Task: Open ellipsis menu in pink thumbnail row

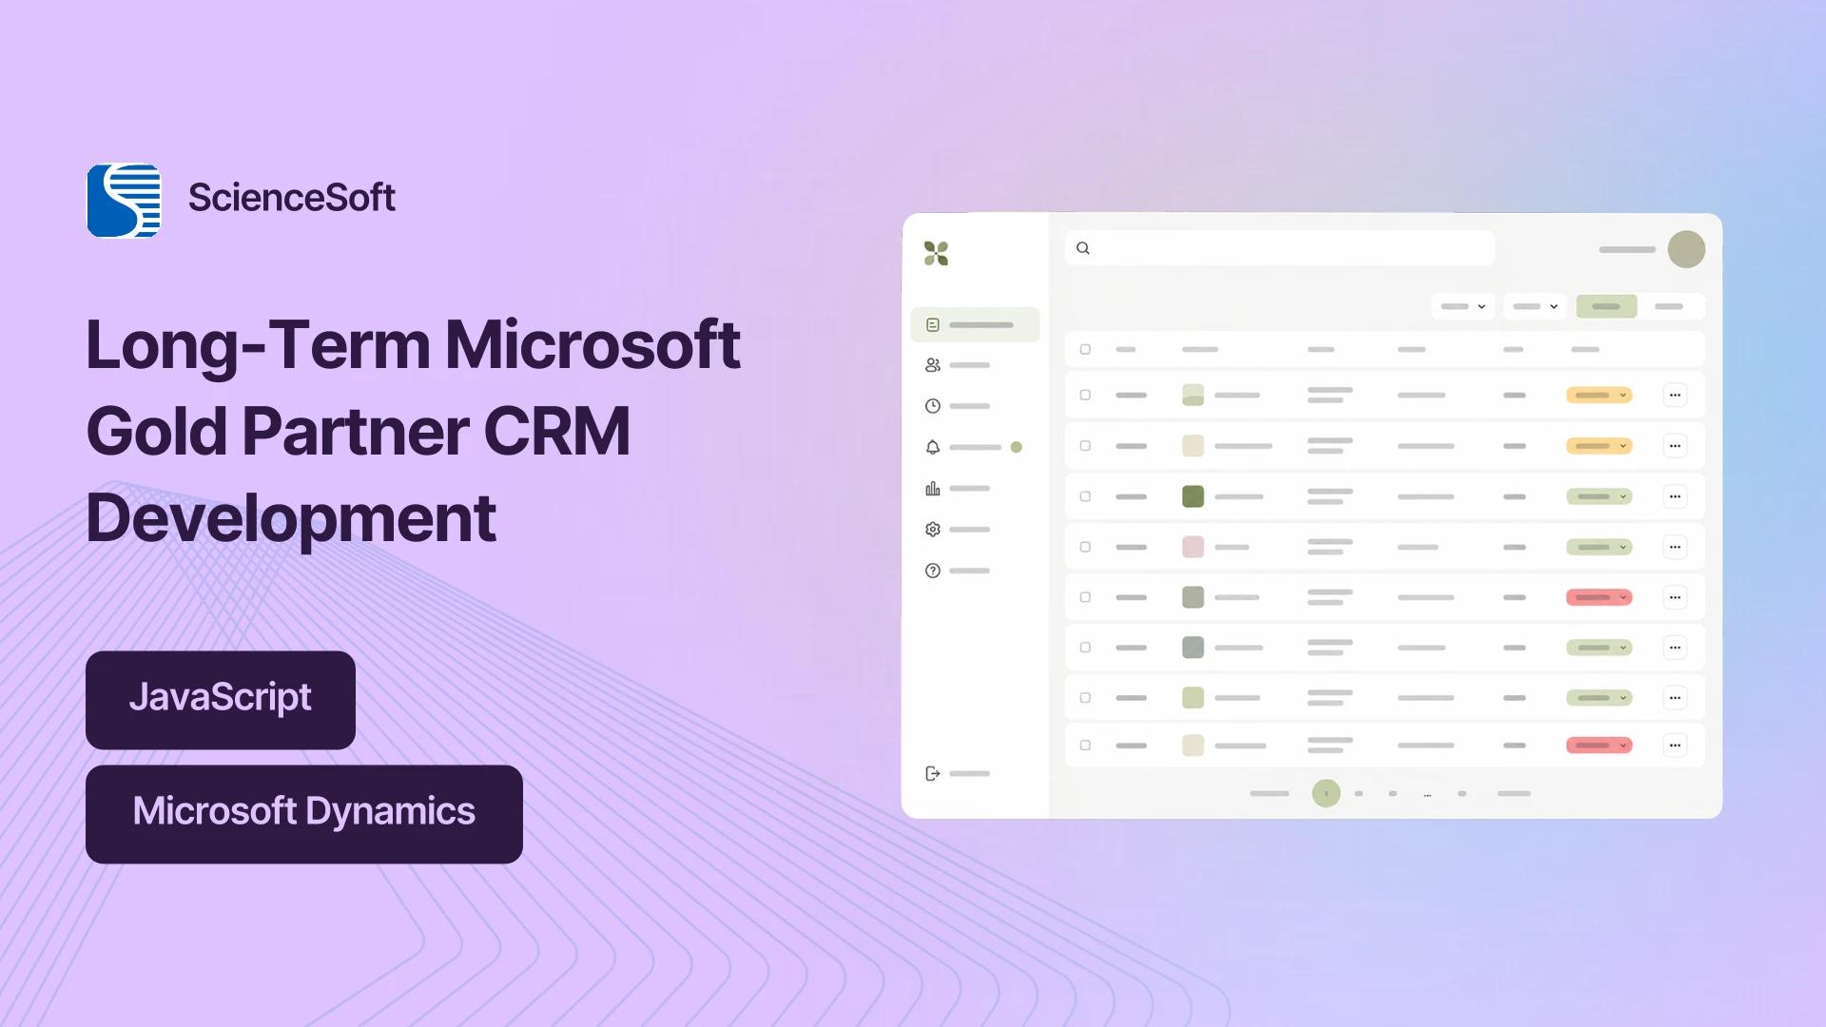Action: click(1675, 547)
